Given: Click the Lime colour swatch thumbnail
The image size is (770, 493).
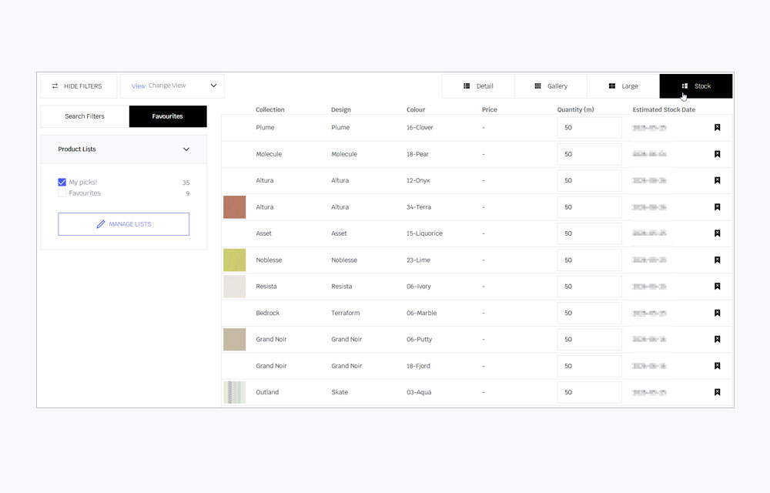Looking at the screenshot, I should tap(235, 260).
